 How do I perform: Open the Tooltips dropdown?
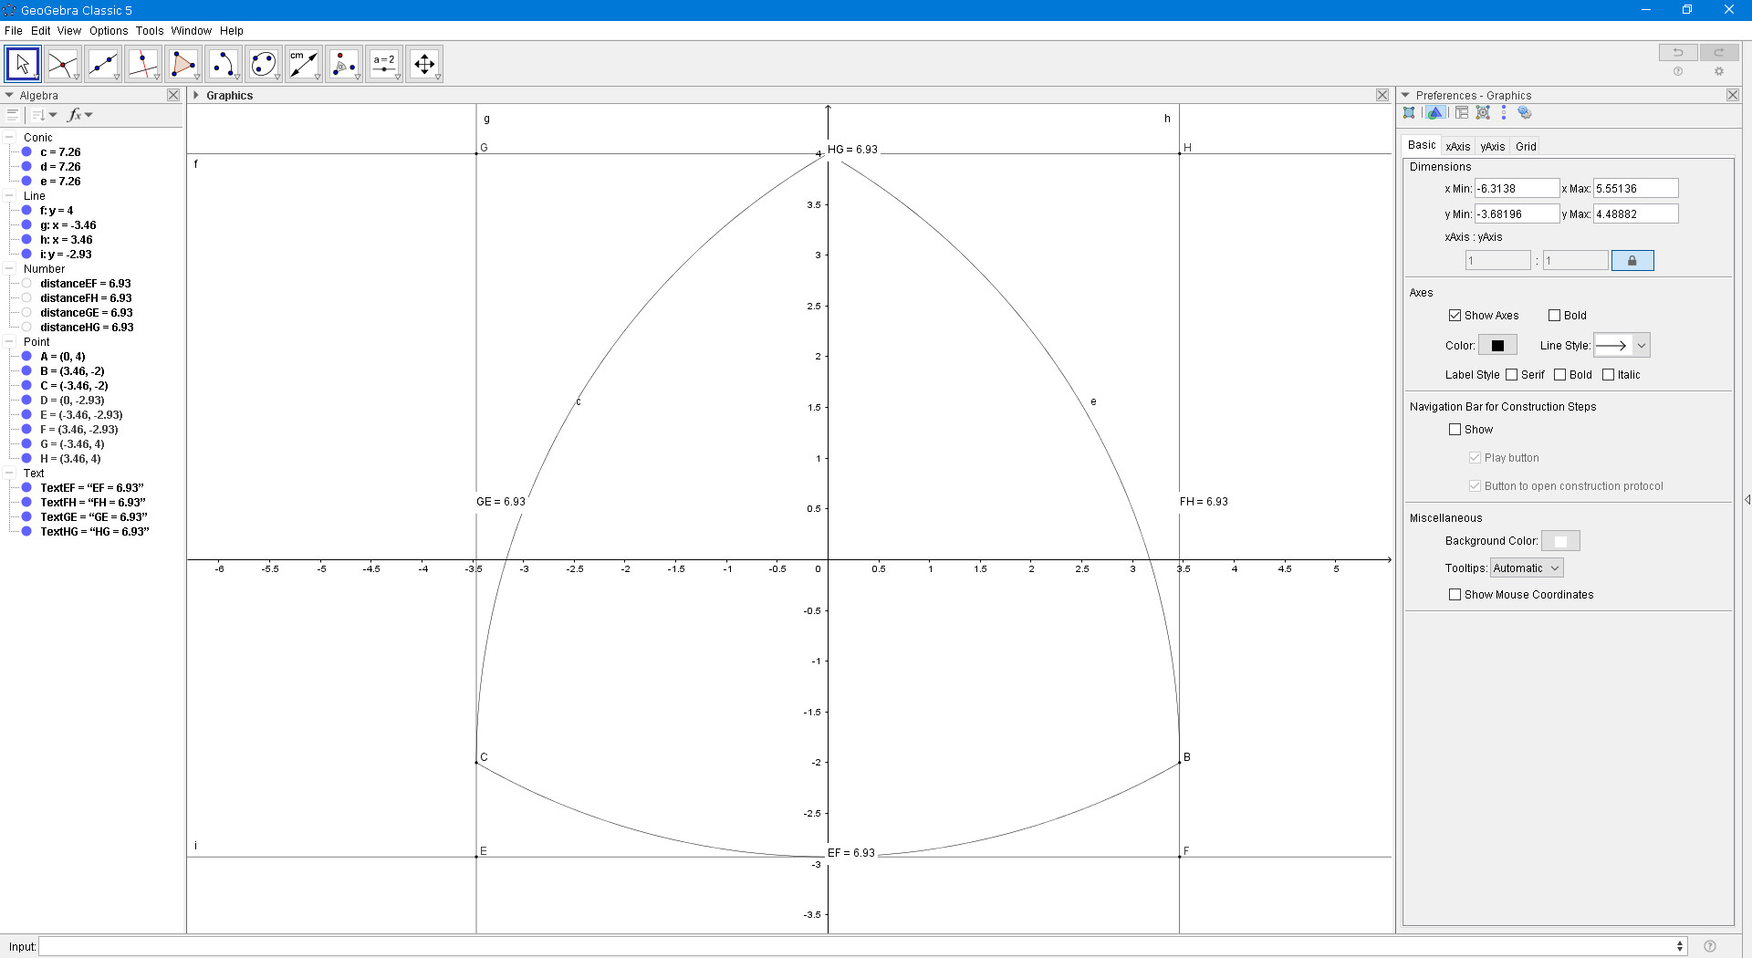[1527, 567]
